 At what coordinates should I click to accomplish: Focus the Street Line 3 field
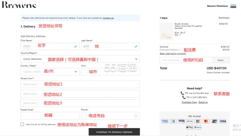click(80, 103)
